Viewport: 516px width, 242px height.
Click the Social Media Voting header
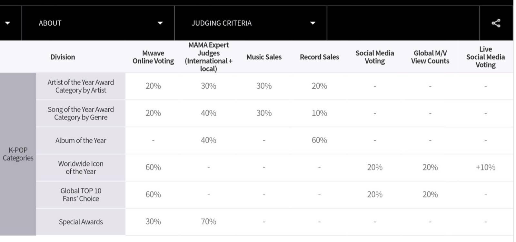[375, 57]
